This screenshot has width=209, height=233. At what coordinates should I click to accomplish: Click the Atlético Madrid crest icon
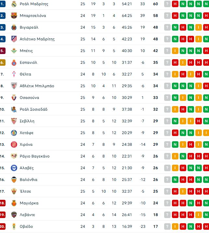point(14,39)
